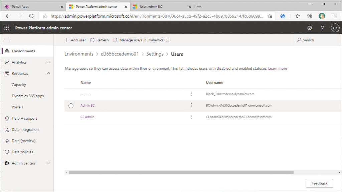Select blank_1@crmdemo.dynamics.com username text
Image resolution: width=342 pixels, height=192 pixels.
click(230, 94)
